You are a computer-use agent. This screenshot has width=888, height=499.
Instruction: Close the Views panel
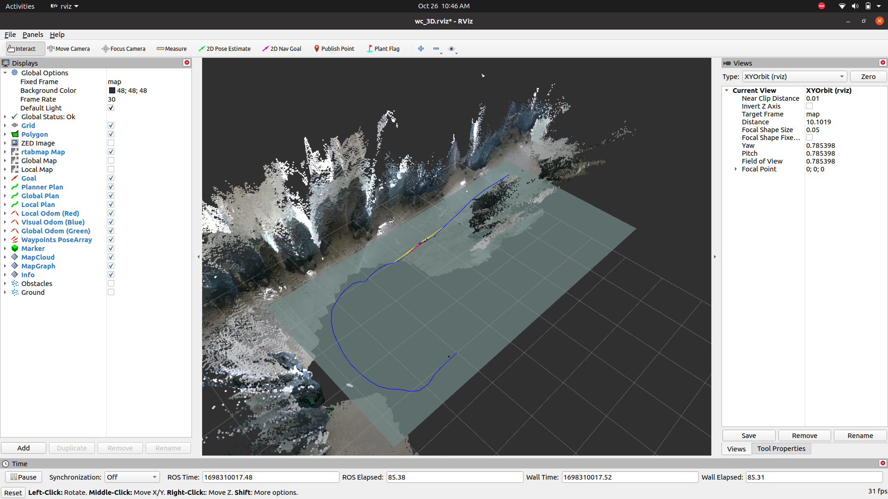point(882,62)
